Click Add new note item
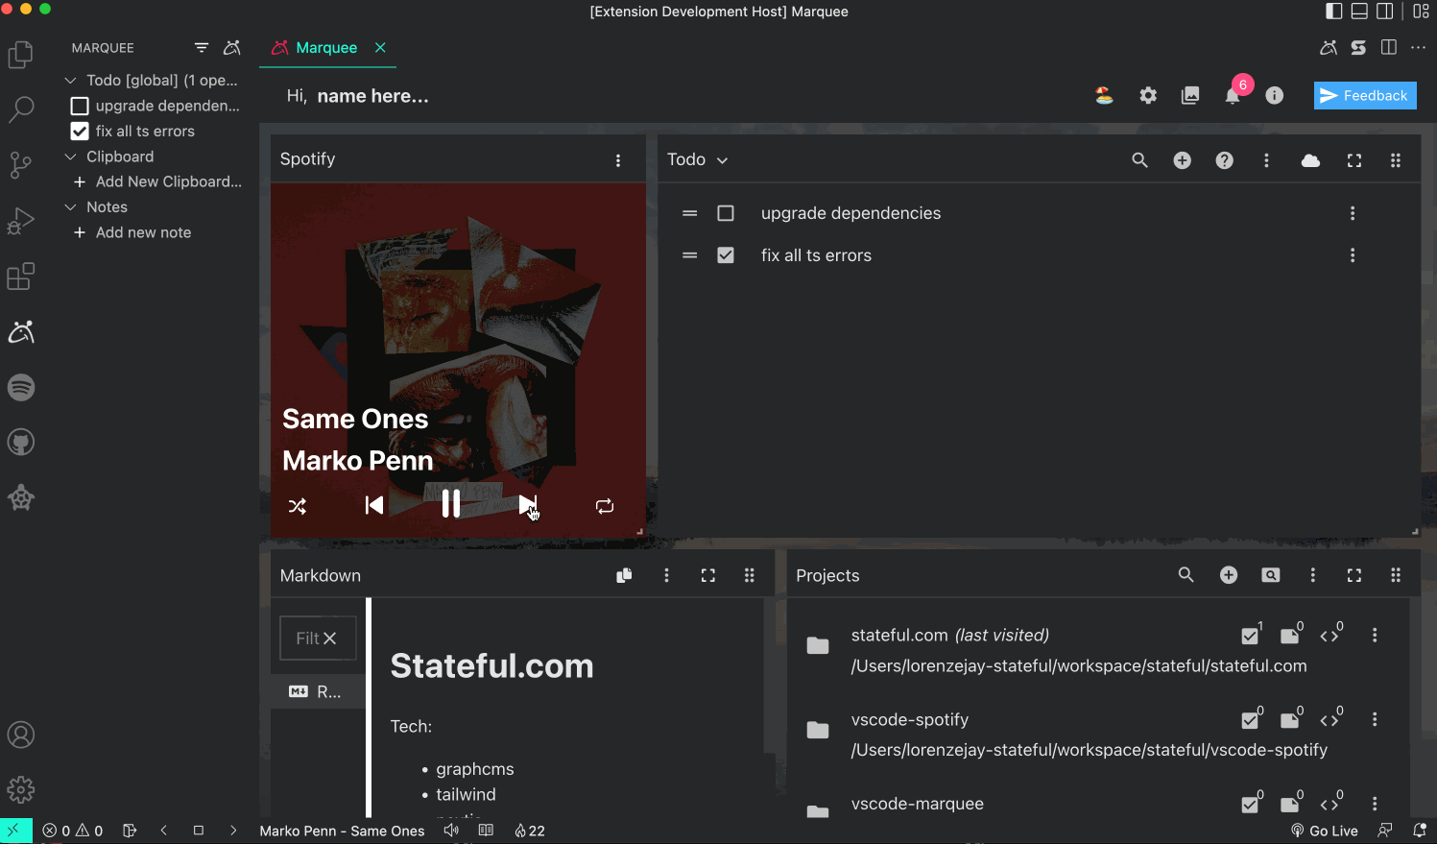 [x=133, y=232]
